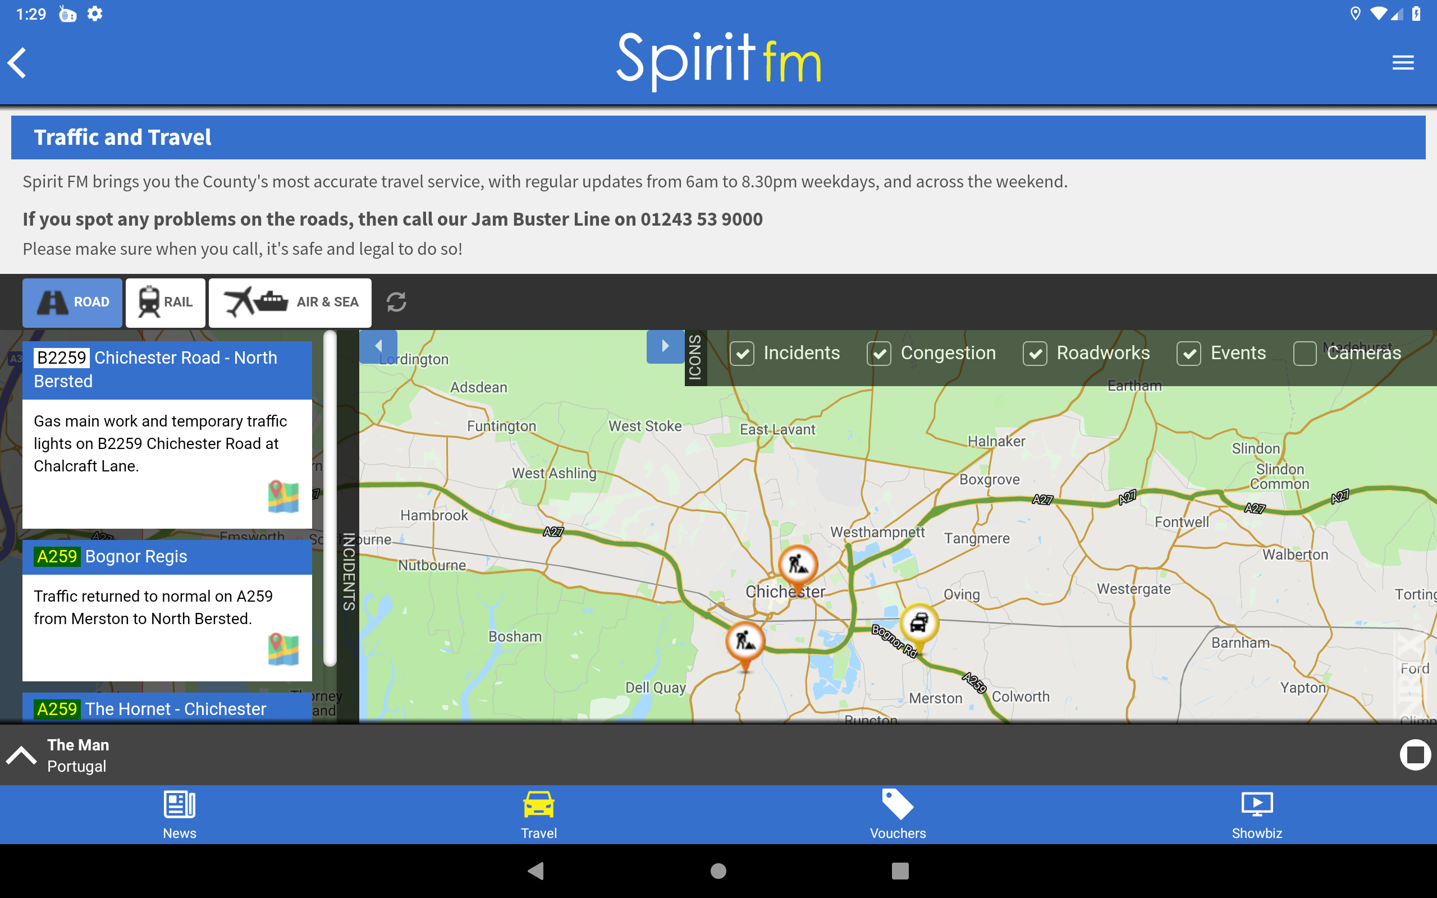The image size is (1437, 898).
Task: Click the refresh traffic data icon
Action: (396, 302)
